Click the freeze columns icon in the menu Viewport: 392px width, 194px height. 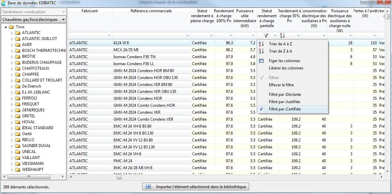coord(261,60)
